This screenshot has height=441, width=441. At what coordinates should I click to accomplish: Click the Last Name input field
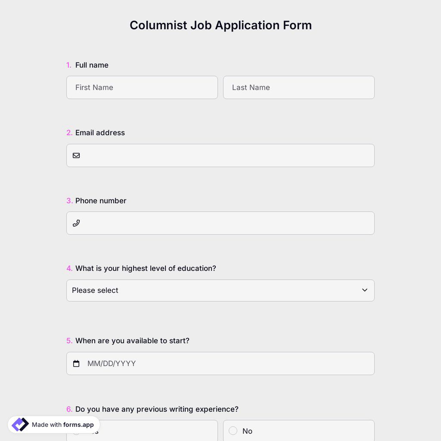(x=299, y=87)
